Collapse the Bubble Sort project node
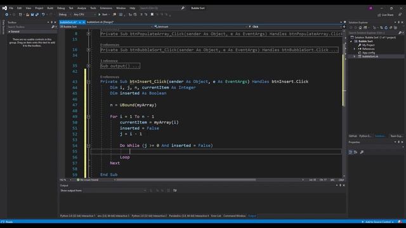The height and width of the screenshot is (228, 406). (x=351, y=41)
